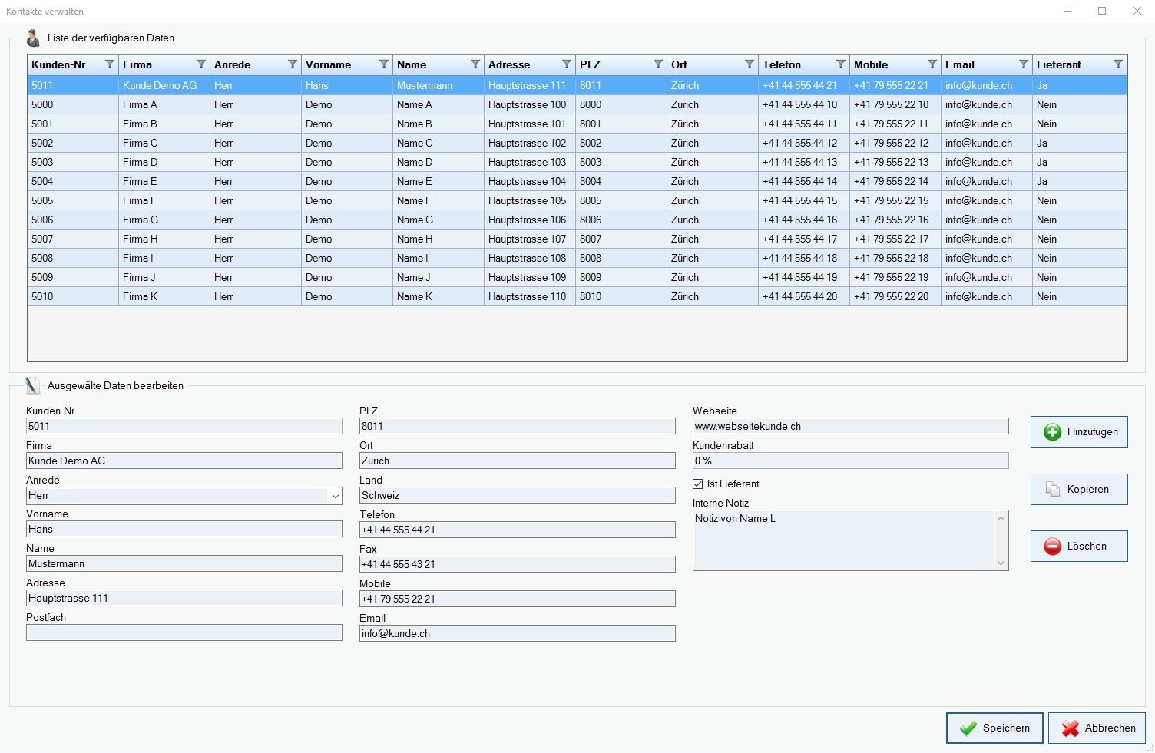This screenshot has height=753, width=1155.
Task: Click the Vorname field containing Hans
Action: (x=184, y=529)
